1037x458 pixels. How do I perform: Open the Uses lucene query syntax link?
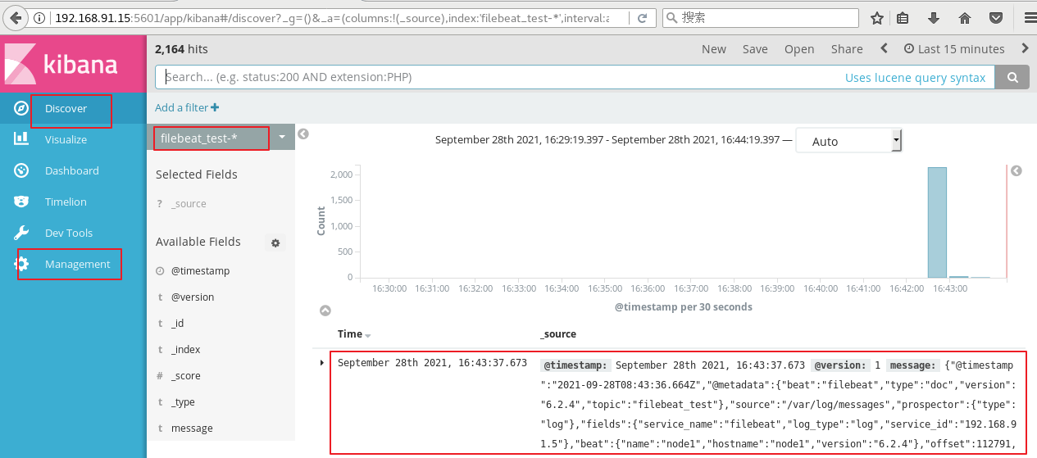pyautogui.click(x=915, y=78)
